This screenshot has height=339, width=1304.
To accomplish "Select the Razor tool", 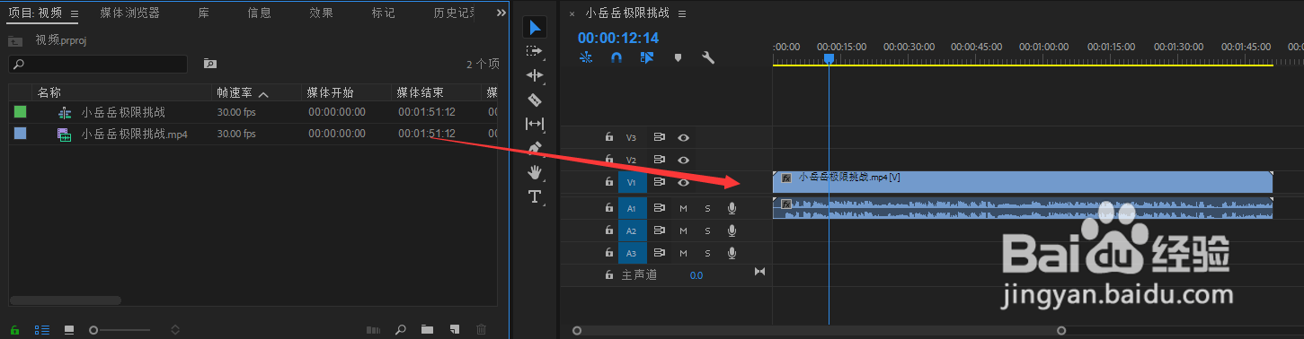I will tap(535, 100).
